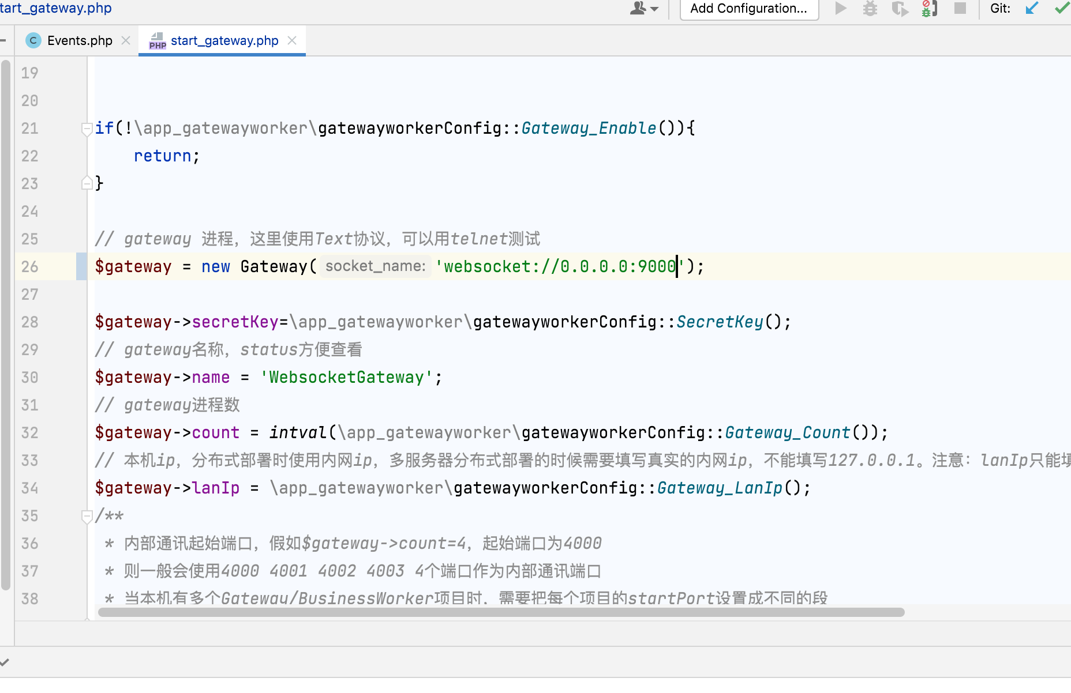This screenshot has height=693, width=1071.
Task: Close the start_gateway.php tab
Action: tap(292, 40)
